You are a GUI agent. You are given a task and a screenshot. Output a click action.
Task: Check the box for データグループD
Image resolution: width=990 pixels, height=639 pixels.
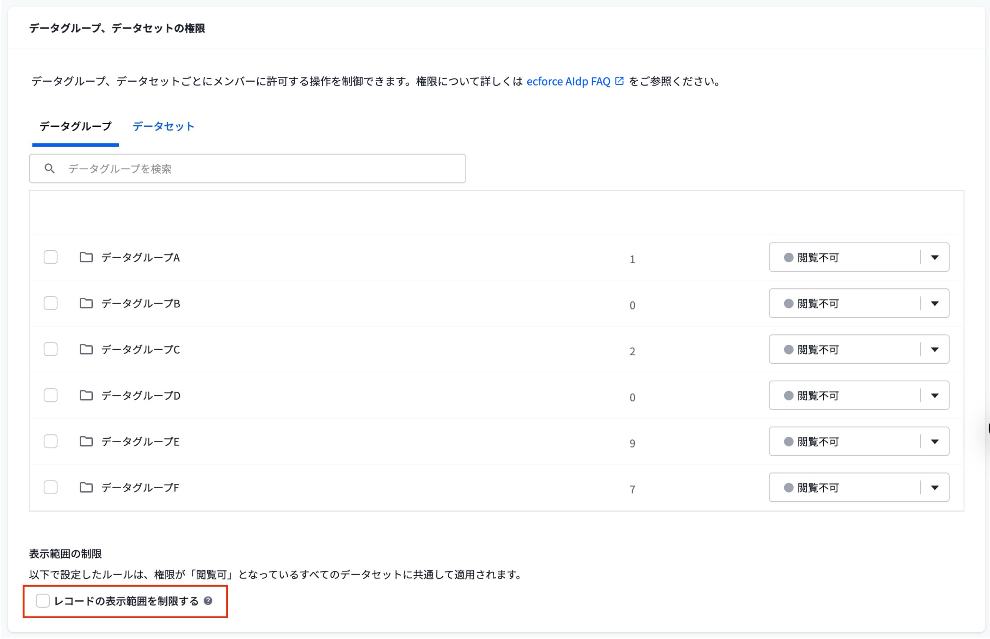(x=51, y=395)
